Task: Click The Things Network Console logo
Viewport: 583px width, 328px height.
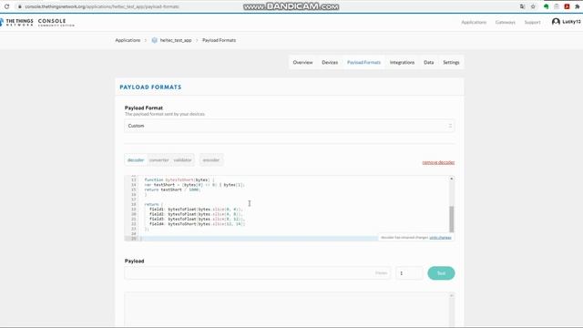Action: click(x=37, y=22)
